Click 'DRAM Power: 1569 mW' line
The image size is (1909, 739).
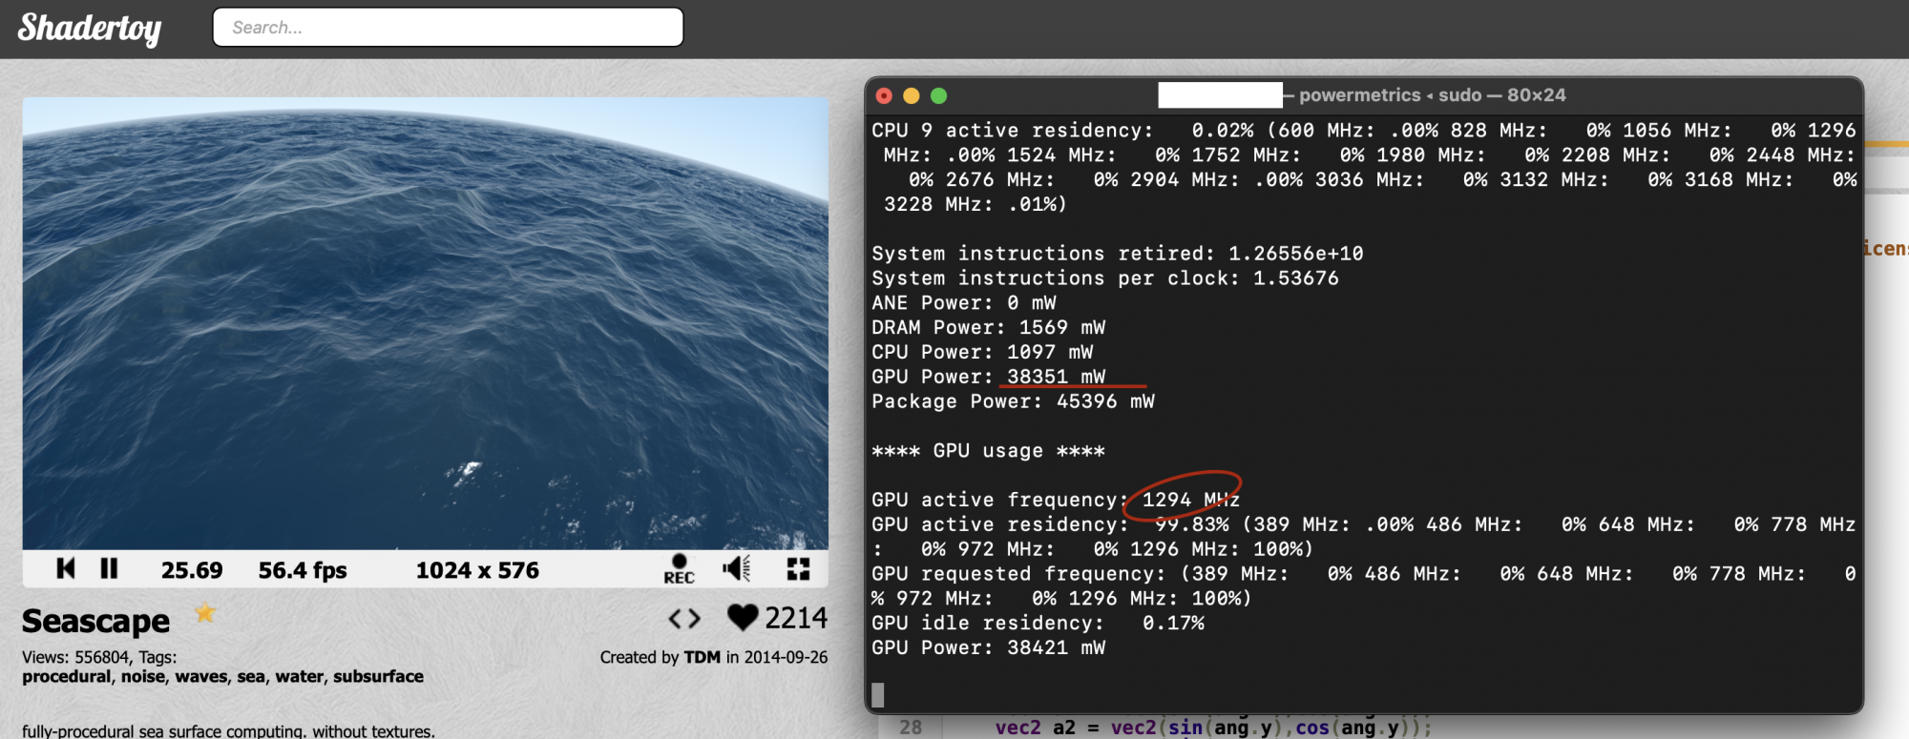(x=988, y=327)
